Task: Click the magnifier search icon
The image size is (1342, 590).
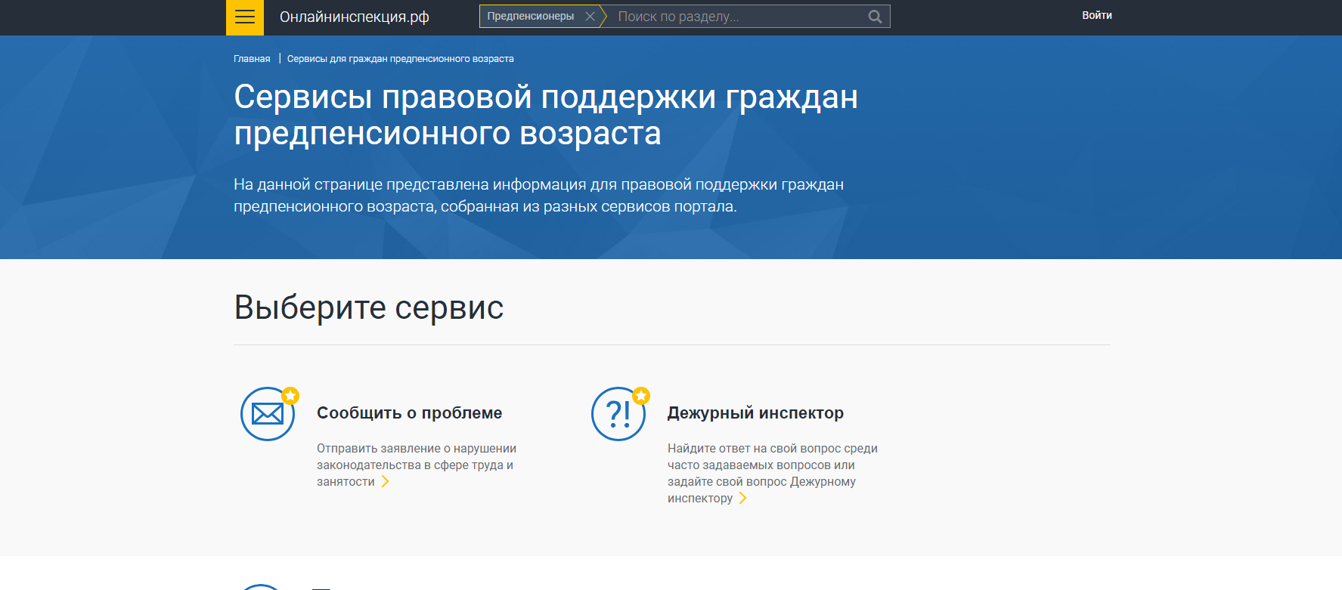Action: coord(875,17)
